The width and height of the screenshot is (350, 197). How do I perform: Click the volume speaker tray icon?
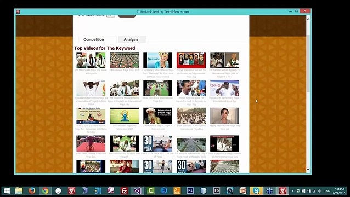[320, 191]
